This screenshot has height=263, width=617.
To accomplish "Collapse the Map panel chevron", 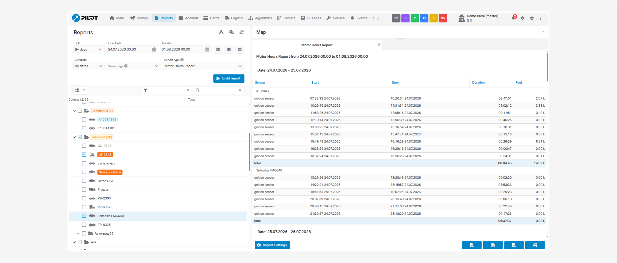I will tap(543, 32).
